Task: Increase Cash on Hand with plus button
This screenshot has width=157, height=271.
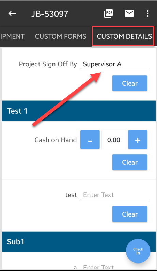Action: point(138,140)
